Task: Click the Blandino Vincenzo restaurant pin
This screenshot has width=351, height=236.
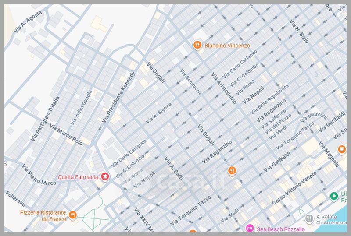Action: (x=197, y=45)
